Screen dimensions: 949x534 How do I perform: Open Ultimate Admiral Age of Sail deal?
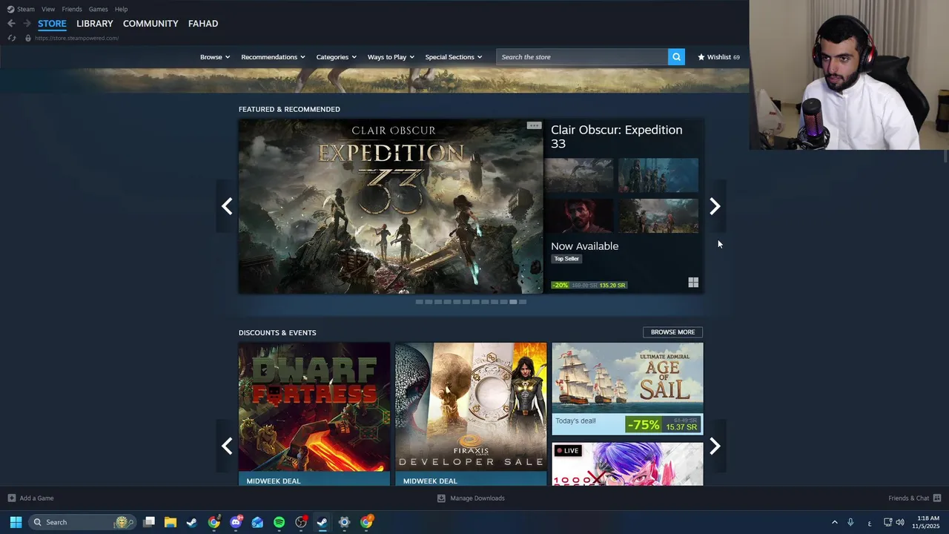(627, 389)
